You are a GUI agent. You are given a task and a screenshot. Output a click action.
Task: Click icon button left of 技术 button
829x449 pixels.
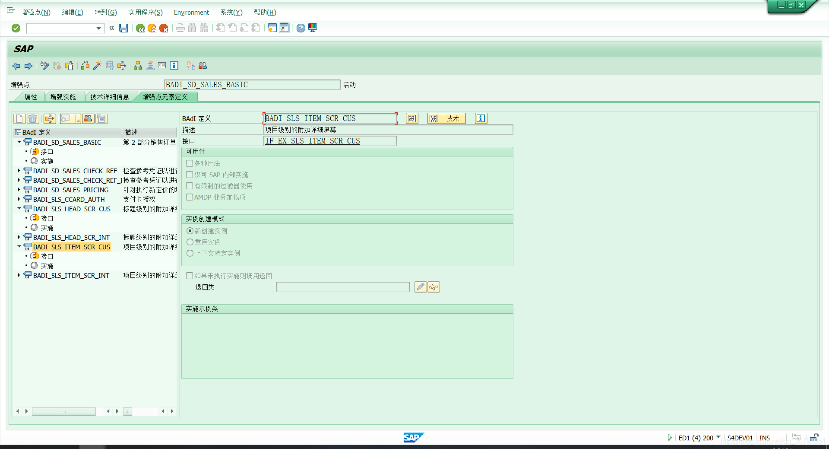click(x=412, y=118)
